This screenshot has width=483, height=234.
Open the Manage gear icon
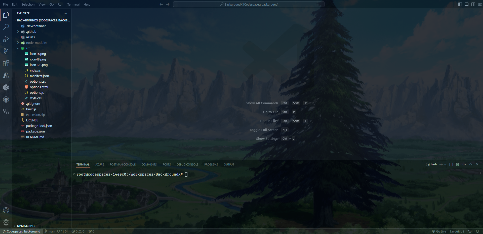click(6, 222)
